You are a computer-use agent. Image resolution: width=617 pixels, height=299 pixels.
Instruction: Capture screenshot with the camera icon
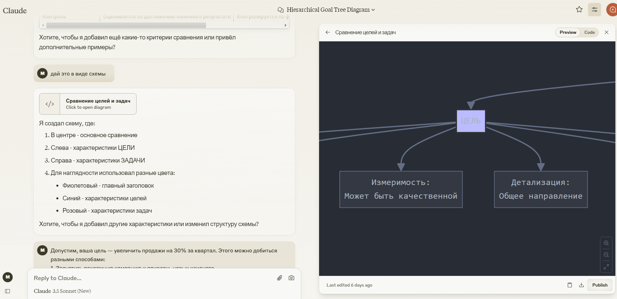pyautogui.click(x=291, y=278)
